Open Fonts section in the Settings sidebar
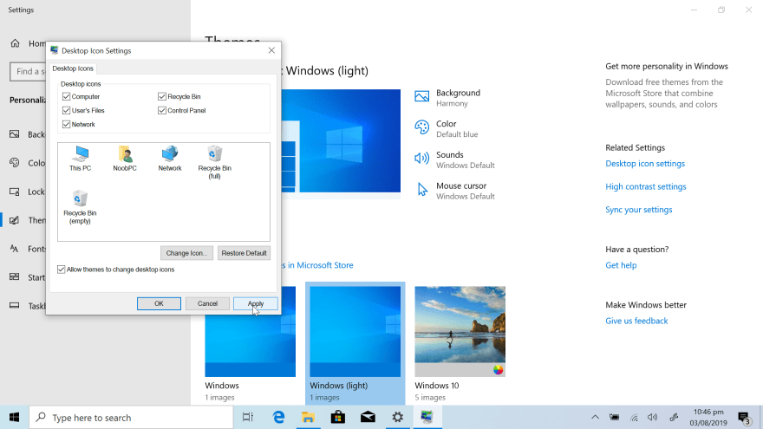The width and height of the screenshot is (763, 429). click(27, 249)
